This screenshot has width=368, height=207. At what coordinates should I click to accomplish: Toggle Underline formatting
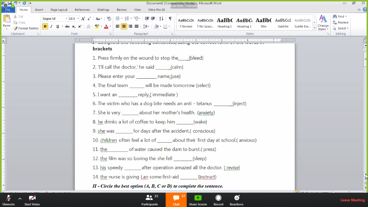click(x=57, y=26)
